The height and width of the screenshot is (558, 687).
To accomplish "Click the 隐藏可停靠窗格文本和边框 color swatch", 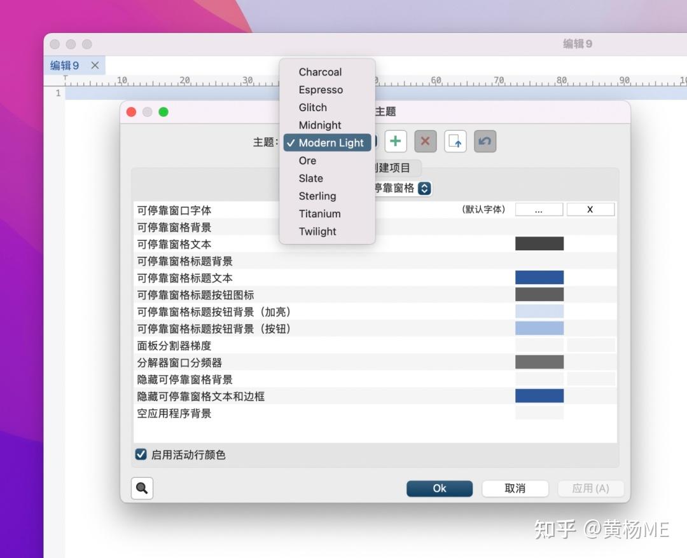I will click(x=539, y=395).
